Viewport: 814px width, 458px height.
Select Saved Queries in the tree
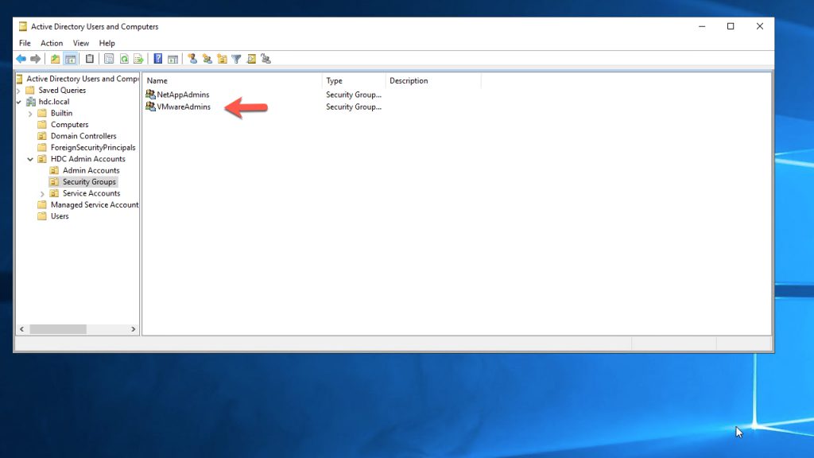[62, 91]
